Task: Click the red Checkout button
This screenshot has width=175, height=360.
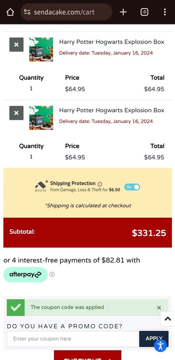Action: click(87, 355)
